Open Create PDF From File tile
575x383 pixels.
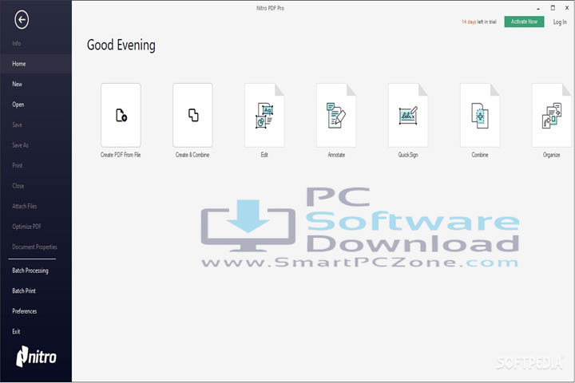point(121,115)
